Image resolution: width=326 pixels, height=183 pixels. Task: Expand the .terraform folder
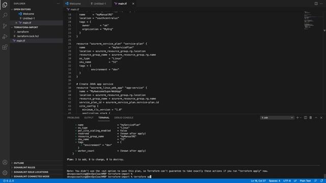(x=22, y=32)
